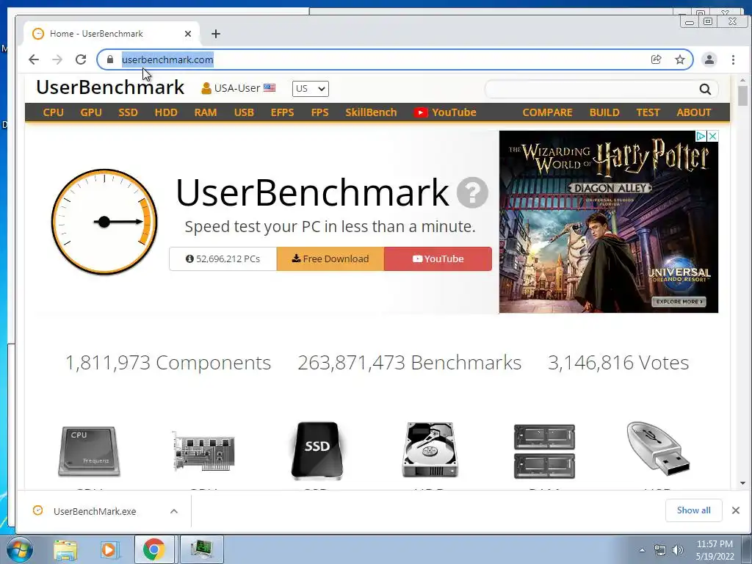Open the US country dropdown

coord(311,89)
